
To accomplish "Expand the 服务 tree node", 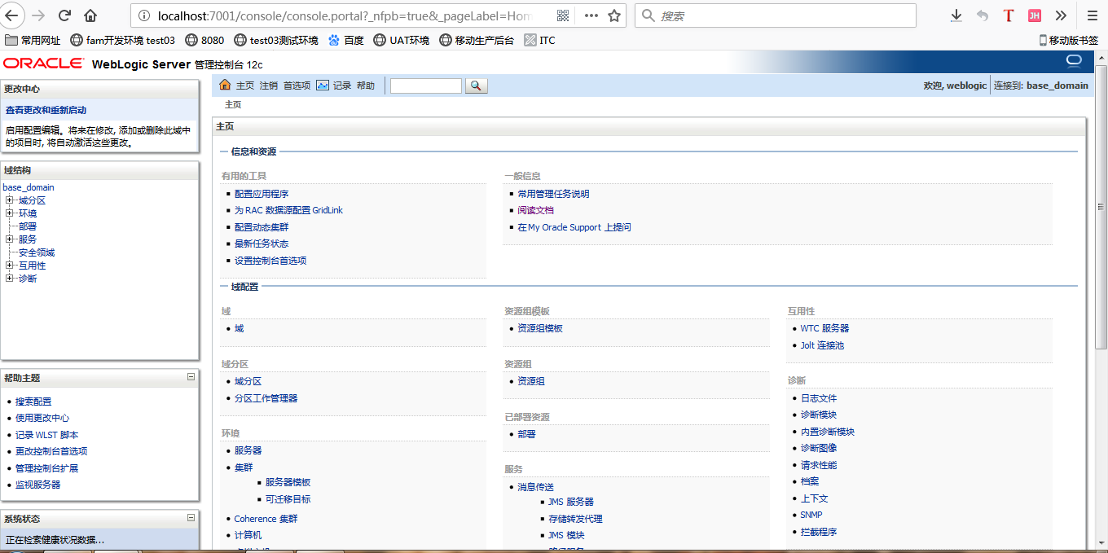I will pos(9,239).
